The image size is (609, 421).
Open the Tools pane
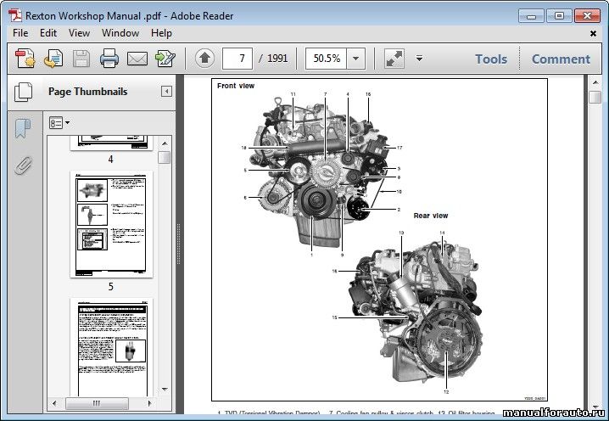pyautogui.click(x=491, y=59)
